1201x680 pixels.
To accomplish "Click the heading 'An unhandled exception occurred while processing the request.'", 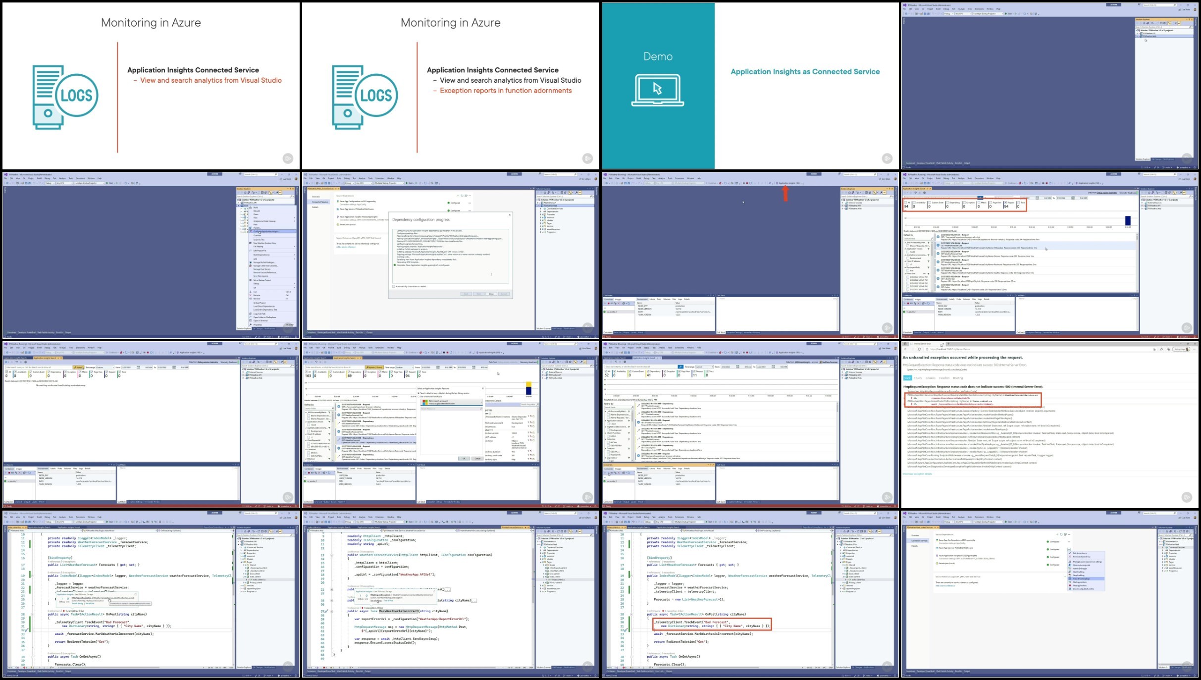I will [962, 358].
